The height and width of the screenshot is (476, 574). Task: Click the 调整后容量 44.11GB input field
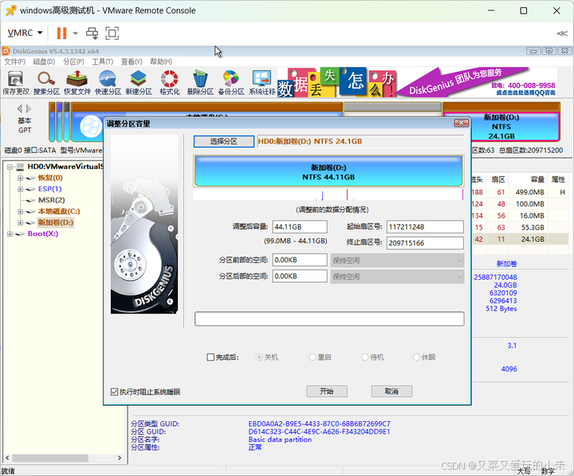pyautogui.click(x=300, y=226)
